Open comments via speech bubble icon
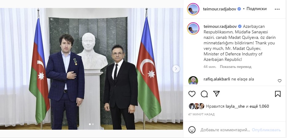Viewport: 287px width, 138px height. [204, 94]
